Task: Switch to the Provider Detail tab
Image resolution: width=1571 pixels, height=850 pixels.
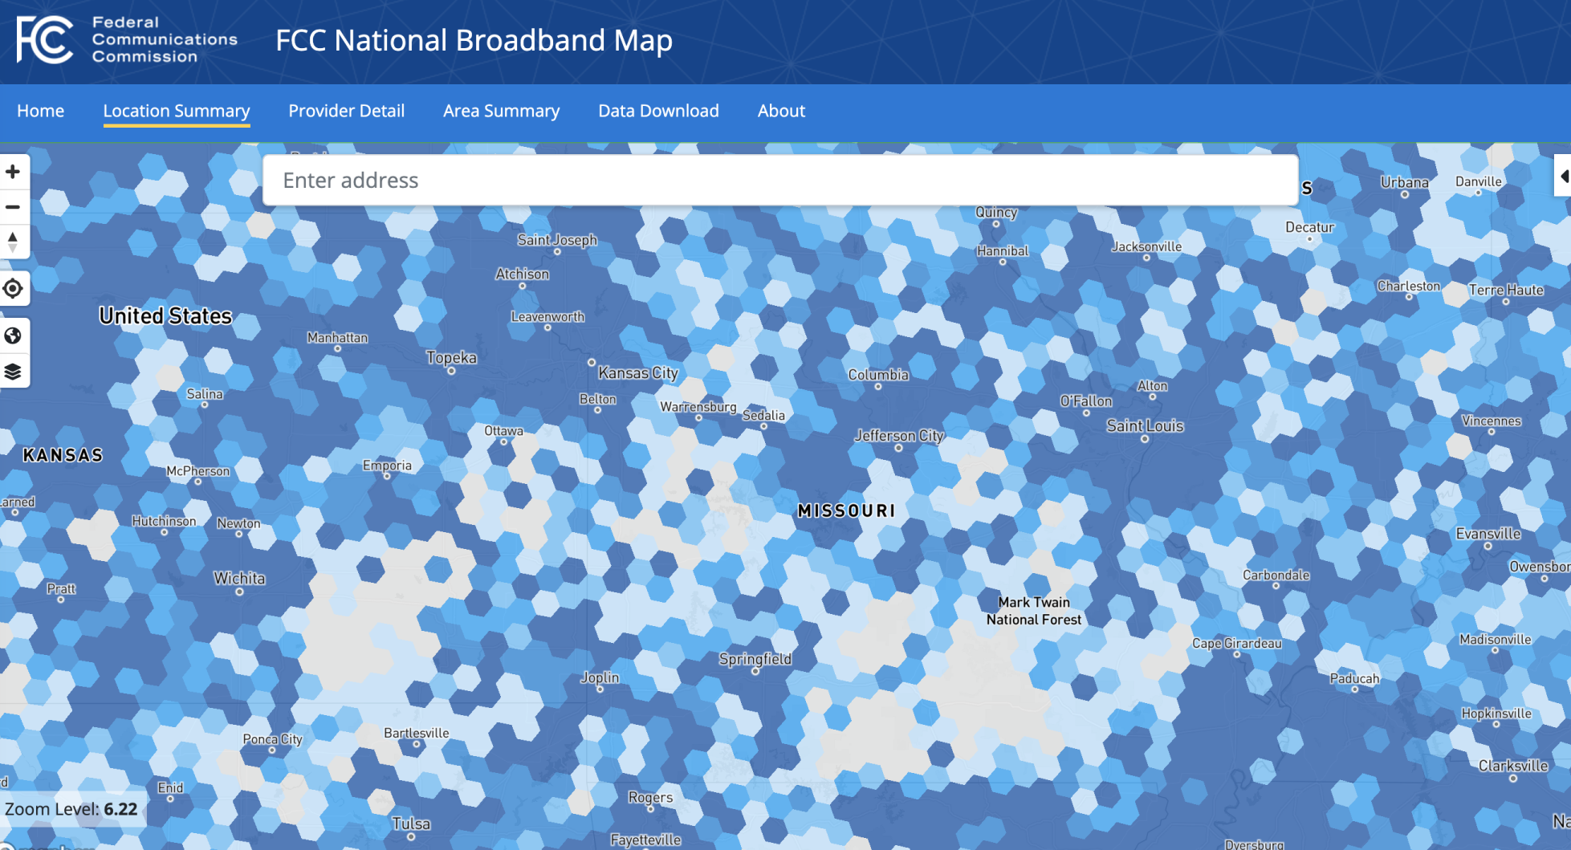Action: tap(346, 111)
